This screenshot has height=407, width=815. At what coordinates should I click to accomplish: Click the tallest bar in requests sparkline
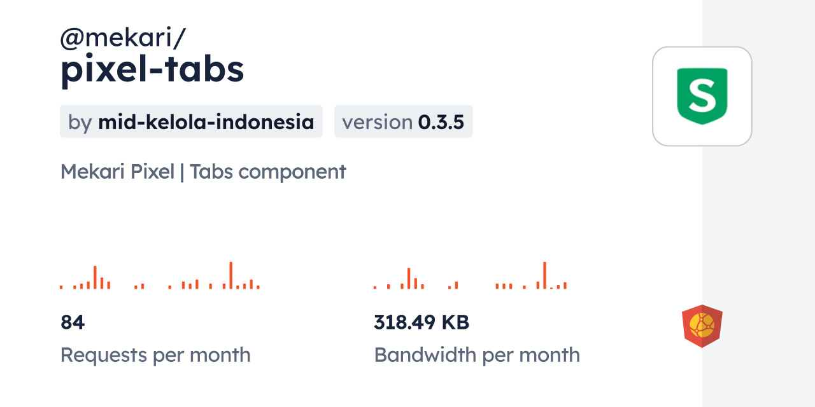(x=230, y=275)
